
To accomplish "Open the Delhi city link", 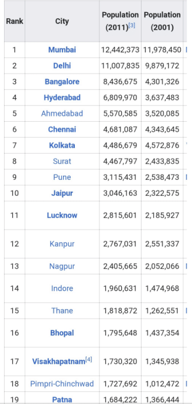I will pyautogui.click(x=62, y=66).
